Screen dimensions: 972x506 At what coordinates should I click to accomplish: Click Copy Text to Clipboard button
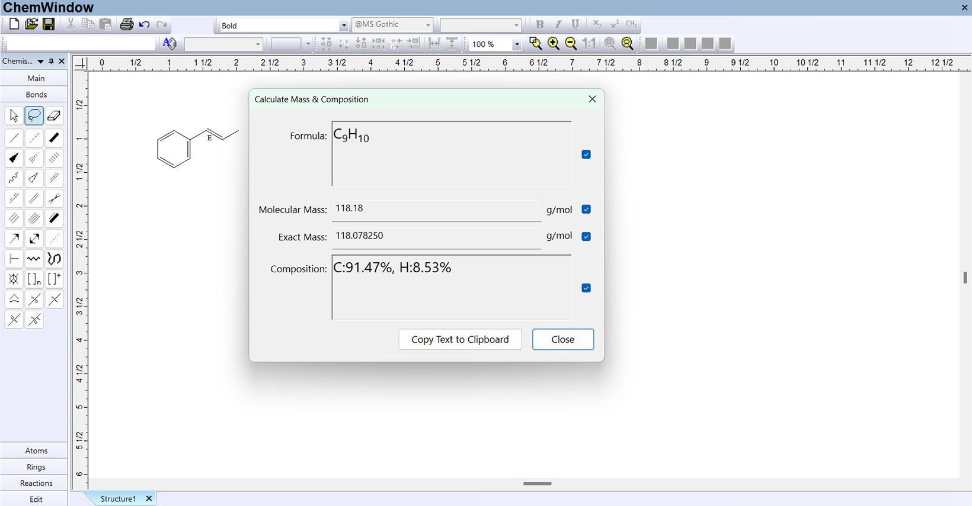pos(460,340)
